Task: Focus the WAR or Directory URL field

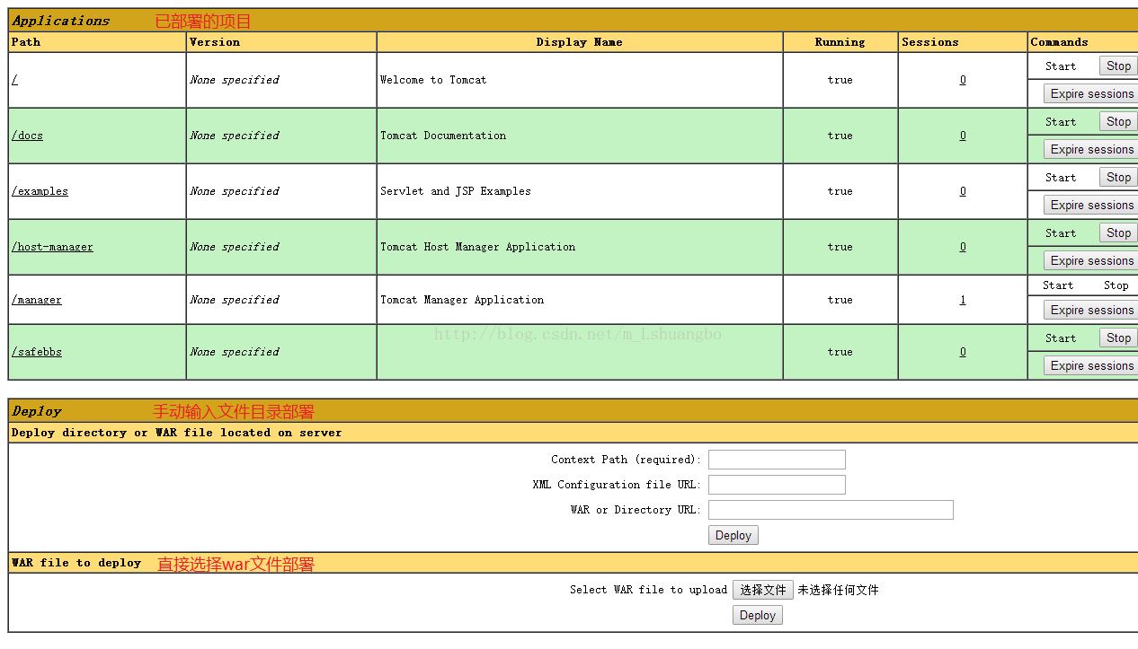Action: click(831, 510)
